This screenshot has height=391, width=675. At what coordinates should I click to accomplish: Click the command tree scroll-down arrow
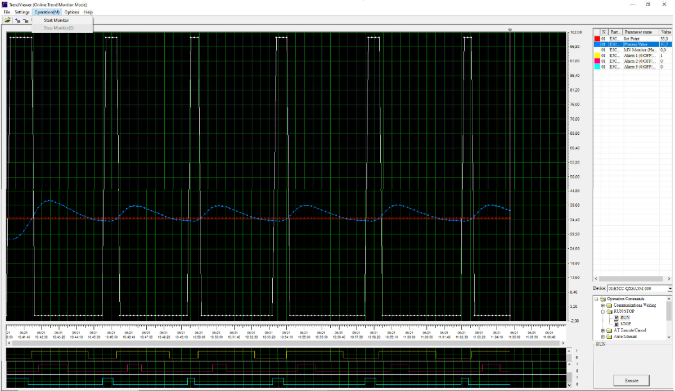tap(669, 337)
